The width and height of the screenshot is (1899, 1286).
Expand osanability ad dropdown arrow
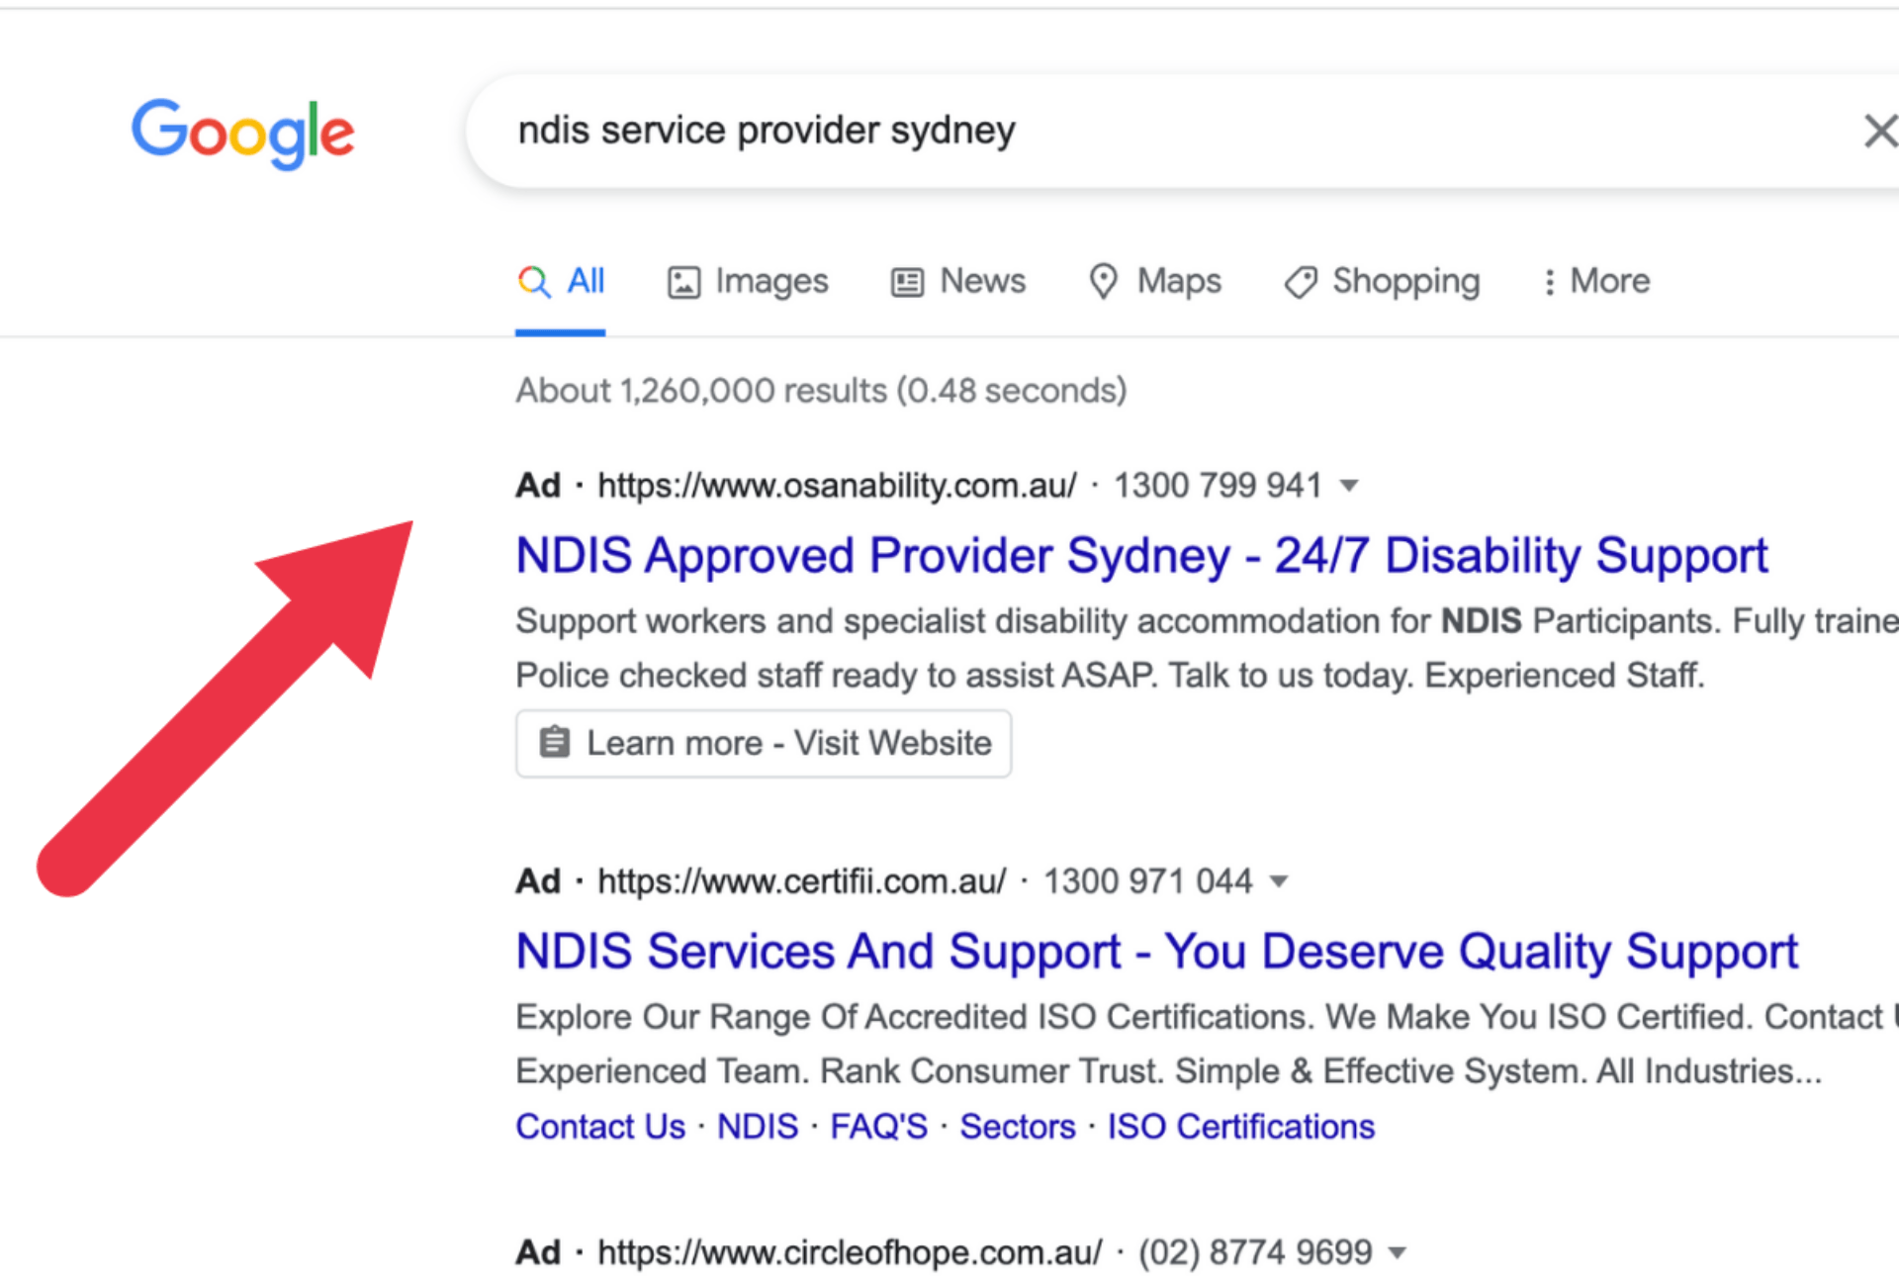coord(1349,486)
